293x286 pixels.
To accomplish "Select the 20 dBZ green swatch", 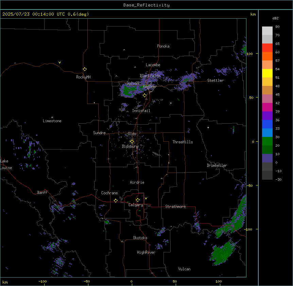I will pos(267,141).
